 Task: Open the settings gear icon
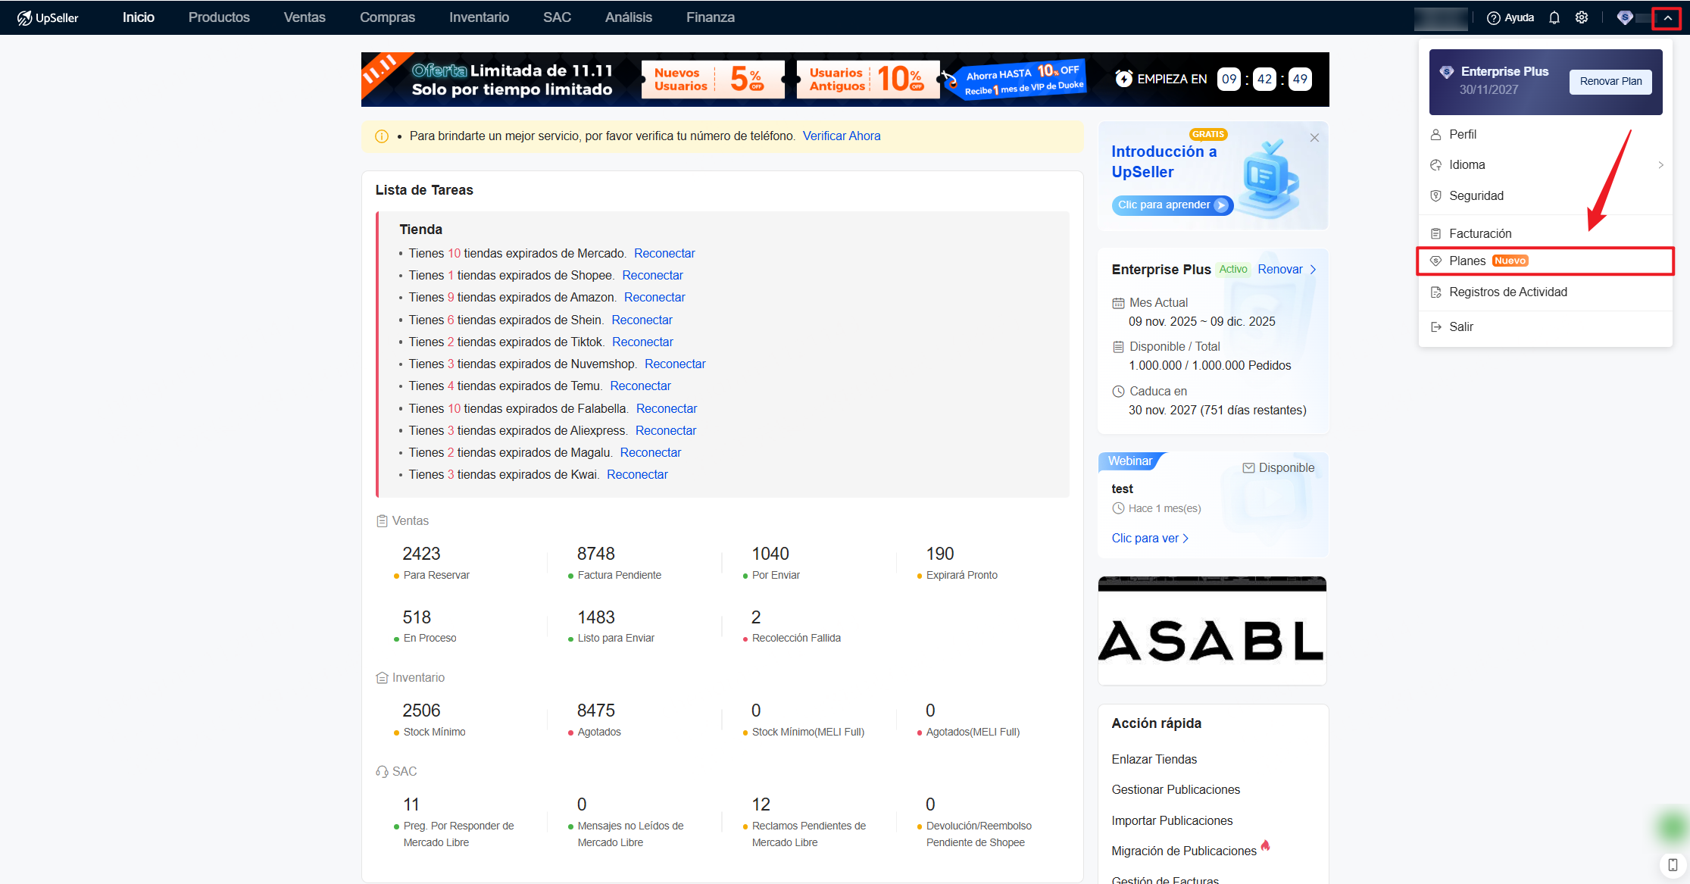click(1581, 17)
